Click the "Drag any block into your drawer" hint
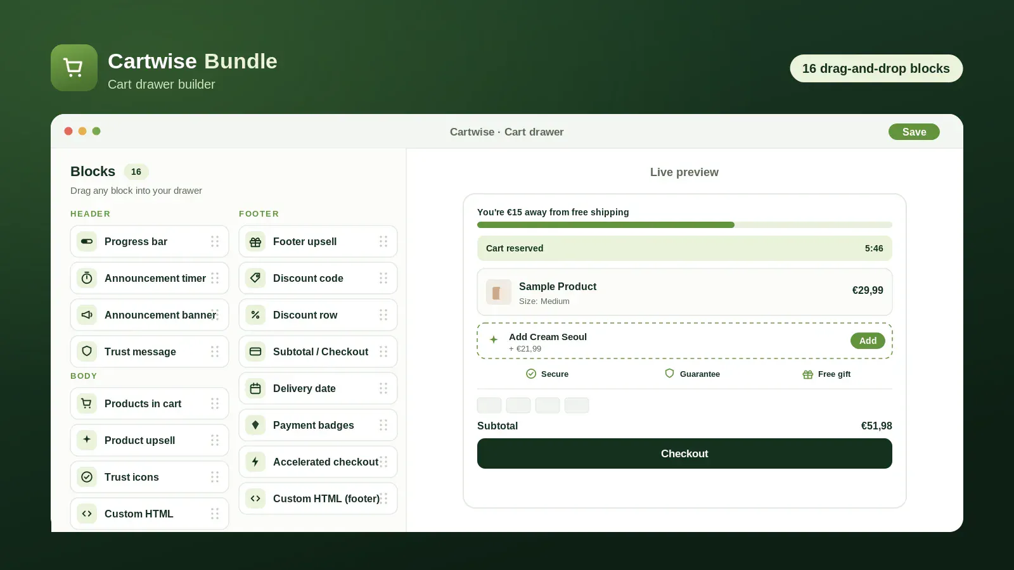The height and width of the screenshot is (570, 1014). coord(136,191)
